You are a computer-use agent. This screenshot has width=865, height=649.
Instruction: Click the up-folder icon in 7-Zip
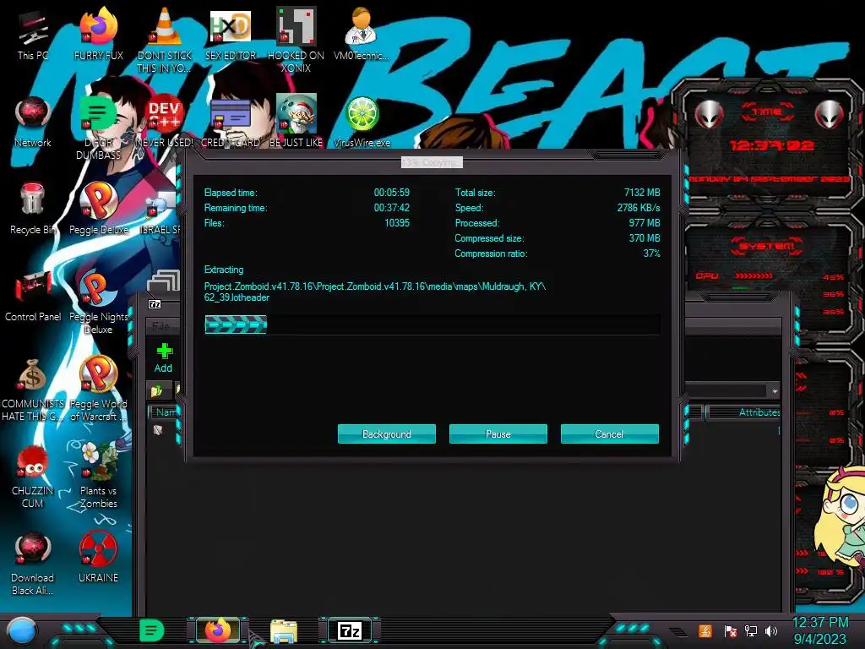click(156, 390)
